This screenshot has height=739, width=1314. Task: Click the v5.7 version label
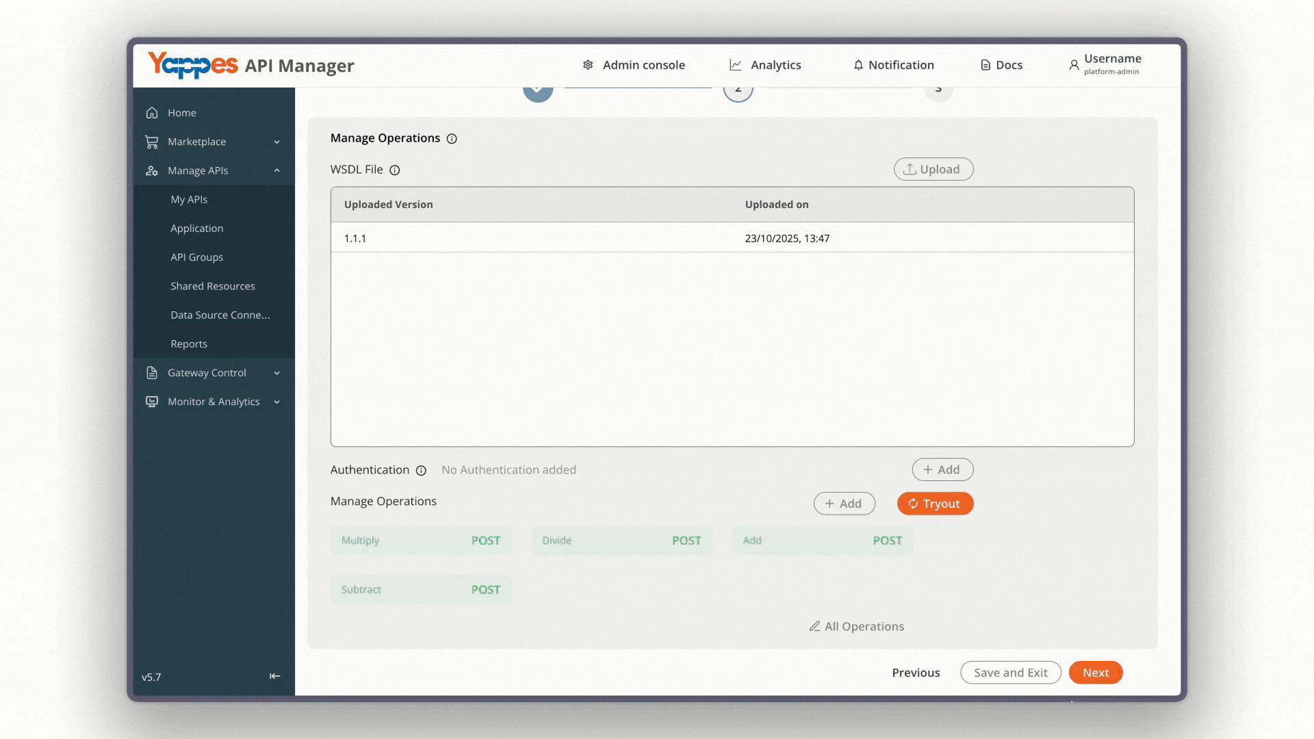point(151,677)
